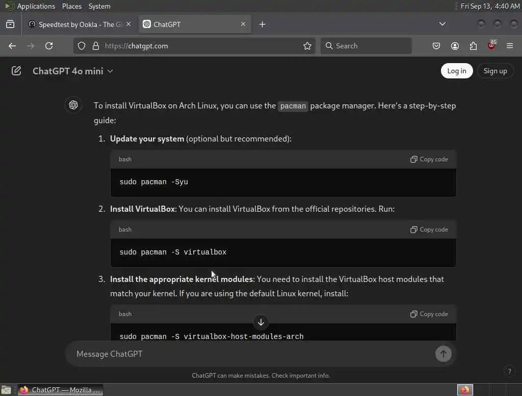Close the Speedtest by Ookla tab

click(x=128, y=24)
